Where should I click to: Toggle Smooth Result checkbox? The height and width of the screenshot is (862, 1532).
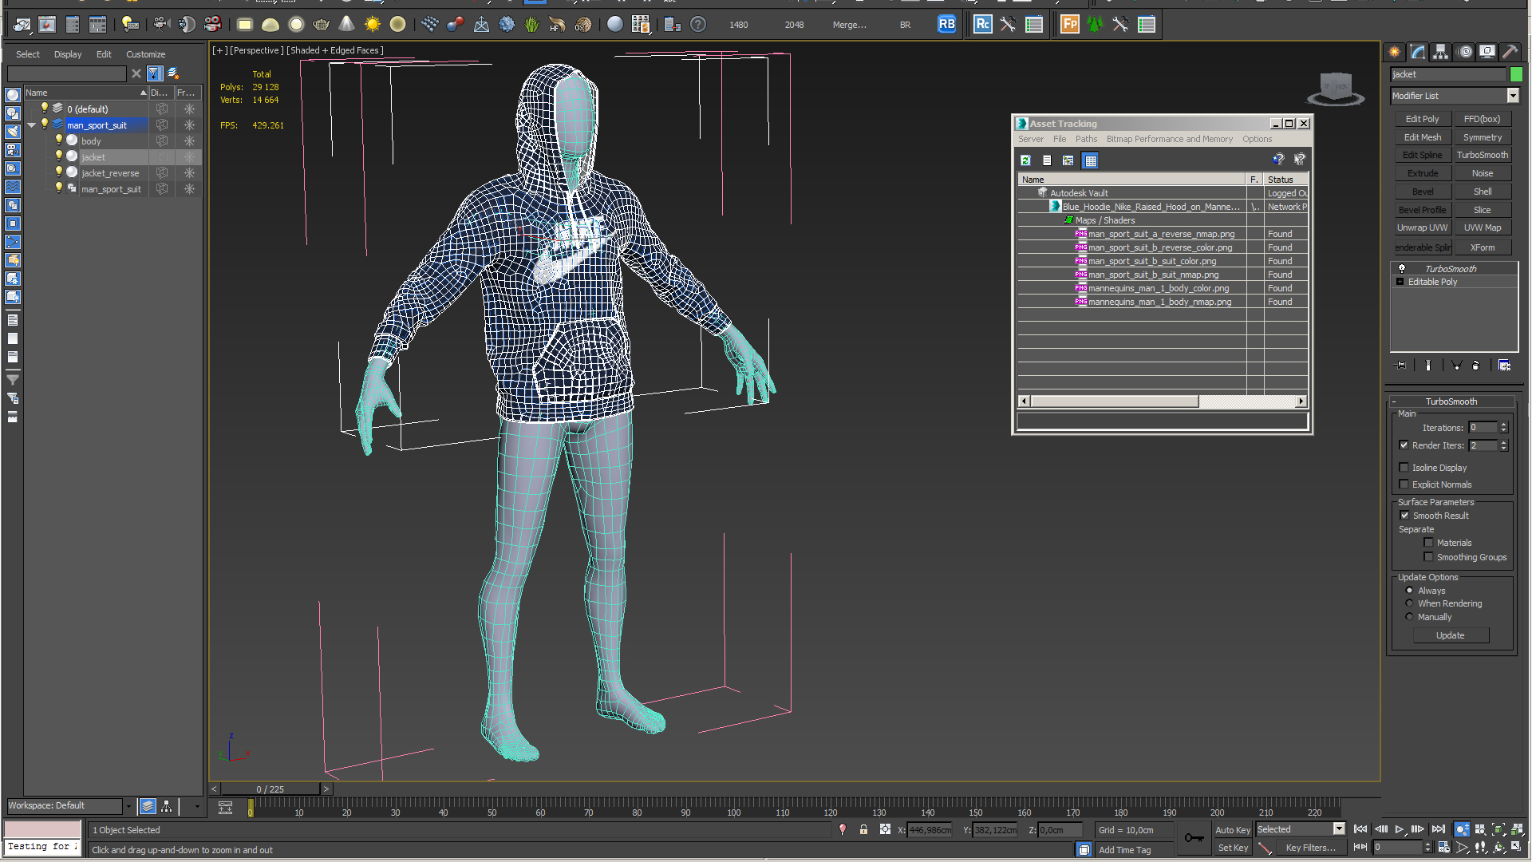[1404, 516]
